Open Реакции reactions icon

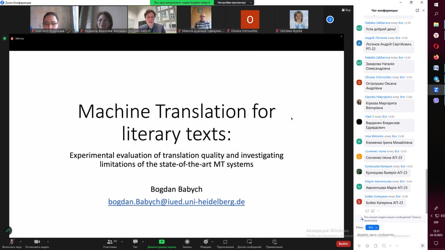(x=205, y=242)
